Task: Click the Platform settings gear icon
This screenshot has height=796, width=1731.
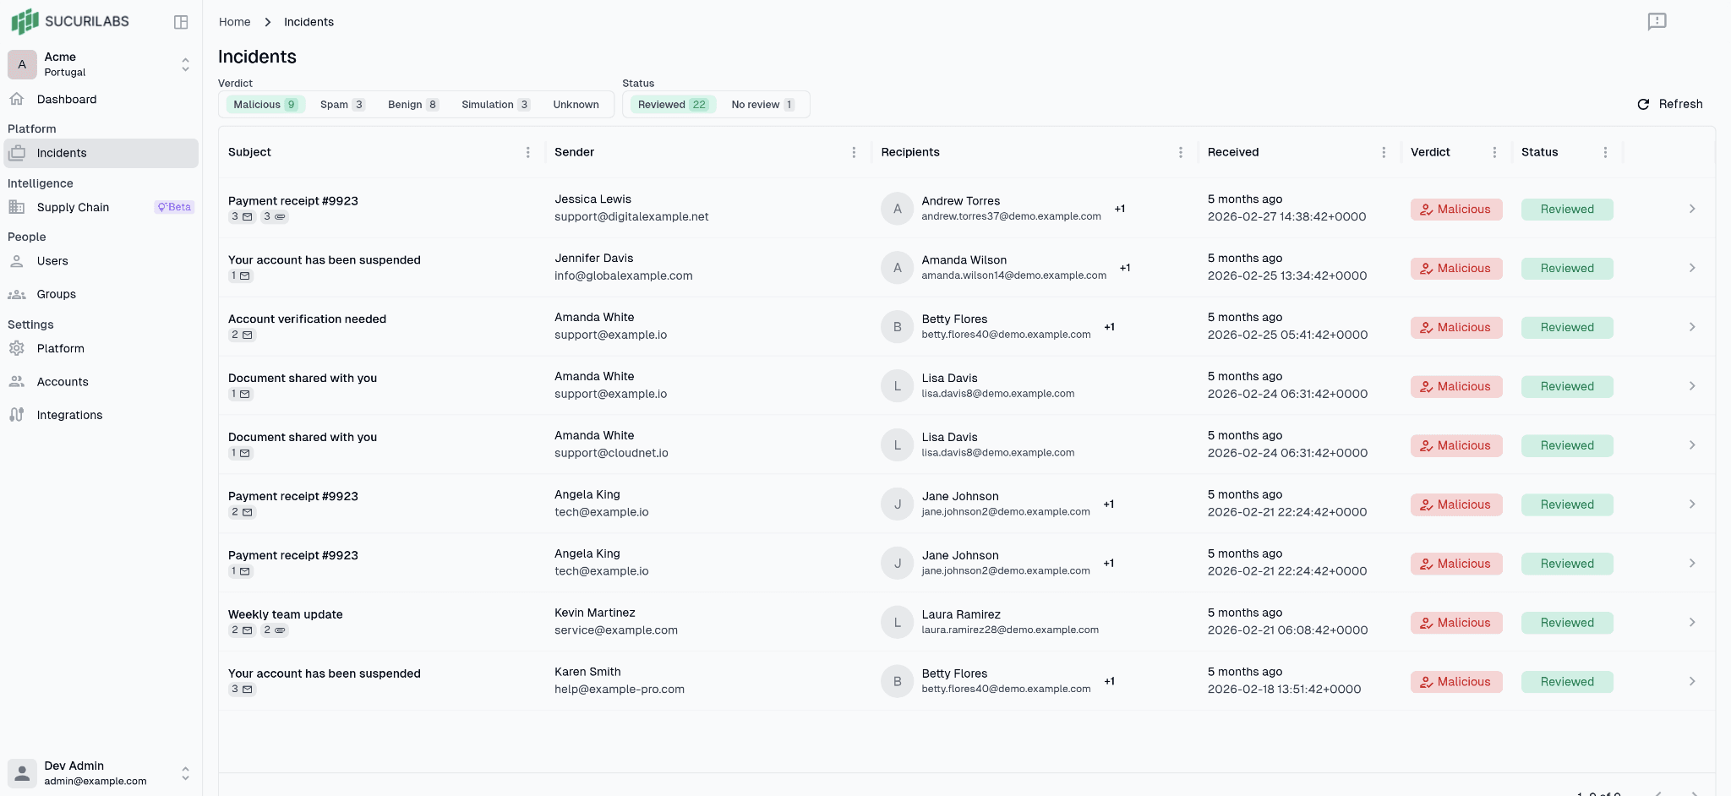Action: click(17, 348)
